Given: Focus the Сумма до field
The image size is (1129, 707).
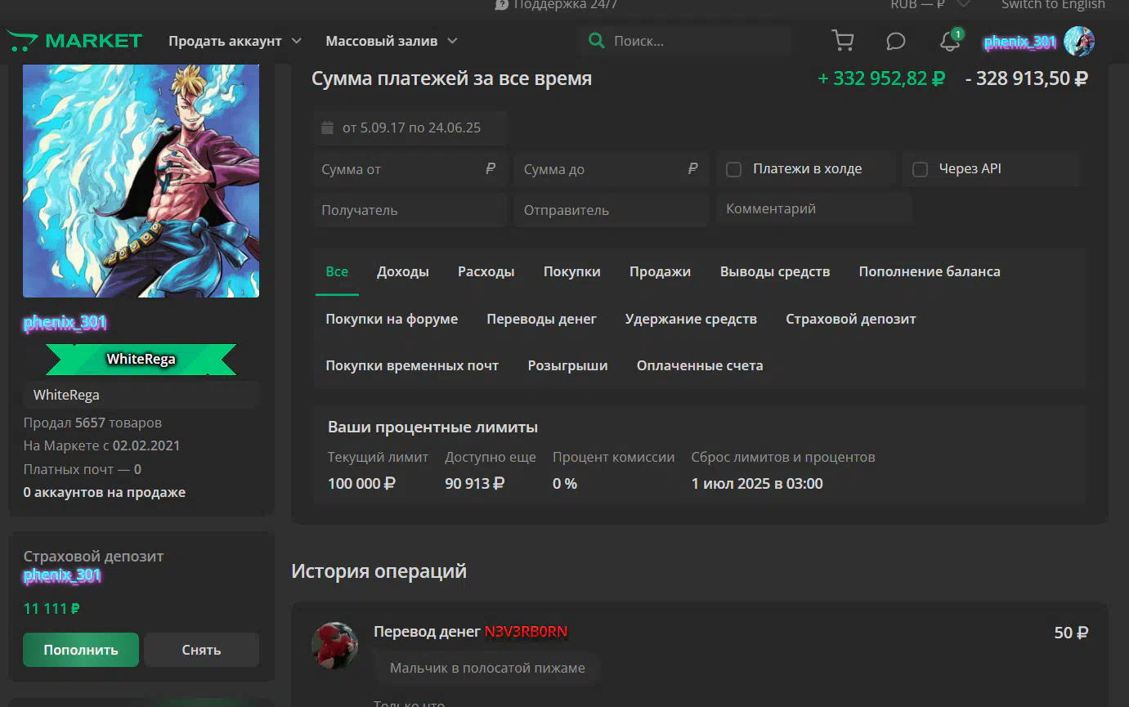Looking at the screenshot, I should (x=611, y=169).
